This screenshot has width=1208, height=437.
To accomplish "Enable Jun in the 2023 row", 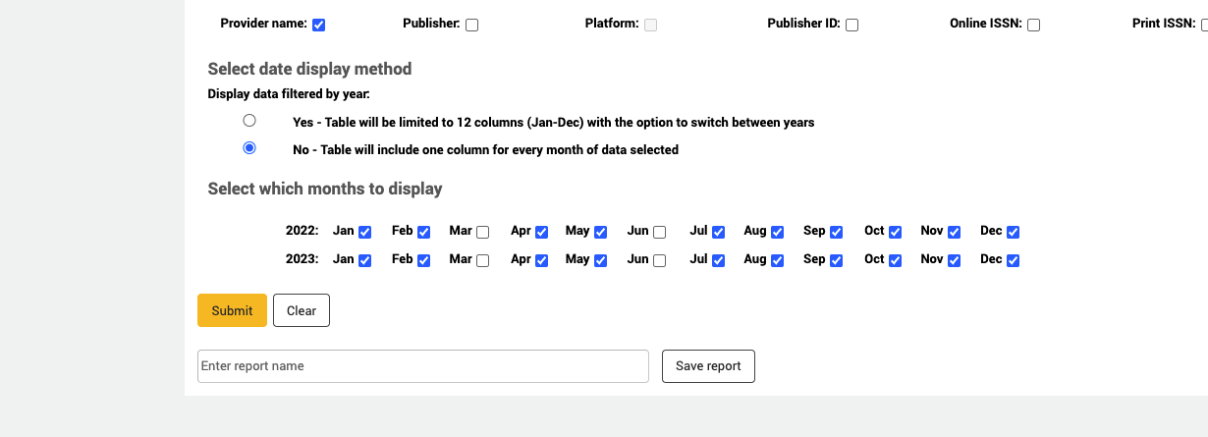I will (x=659, y=261).
